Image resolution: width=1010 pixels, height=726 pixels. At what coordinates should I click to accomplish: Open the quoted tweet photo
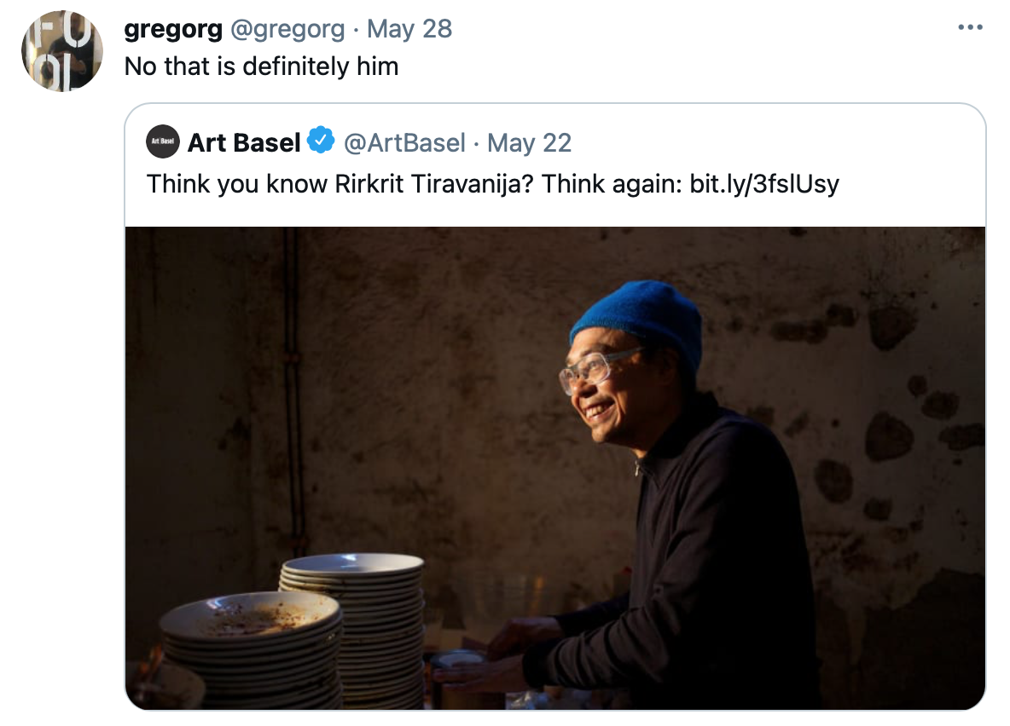(x=555, y=468)
